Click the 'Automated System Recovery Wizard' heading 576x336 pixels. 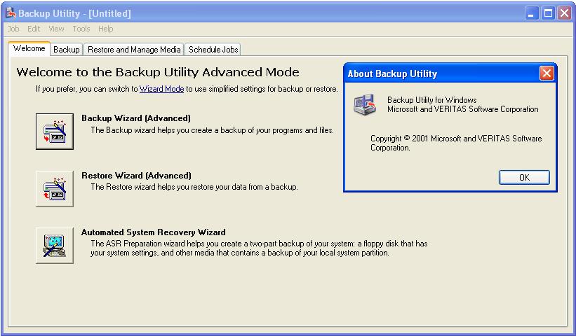pos(154,232)
